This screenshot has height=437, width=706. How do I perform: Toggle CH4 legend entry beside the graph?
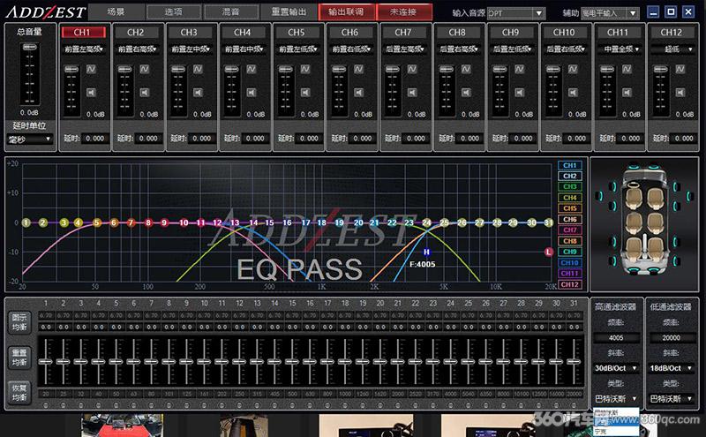click(x=569, y=198)
